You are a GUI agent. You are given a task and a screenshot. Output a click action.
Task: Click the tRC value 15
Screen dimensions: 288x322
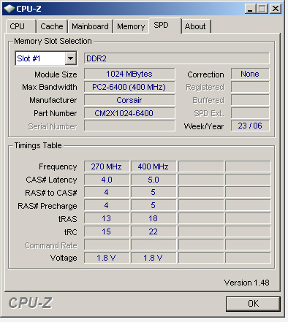pos(107,231)
